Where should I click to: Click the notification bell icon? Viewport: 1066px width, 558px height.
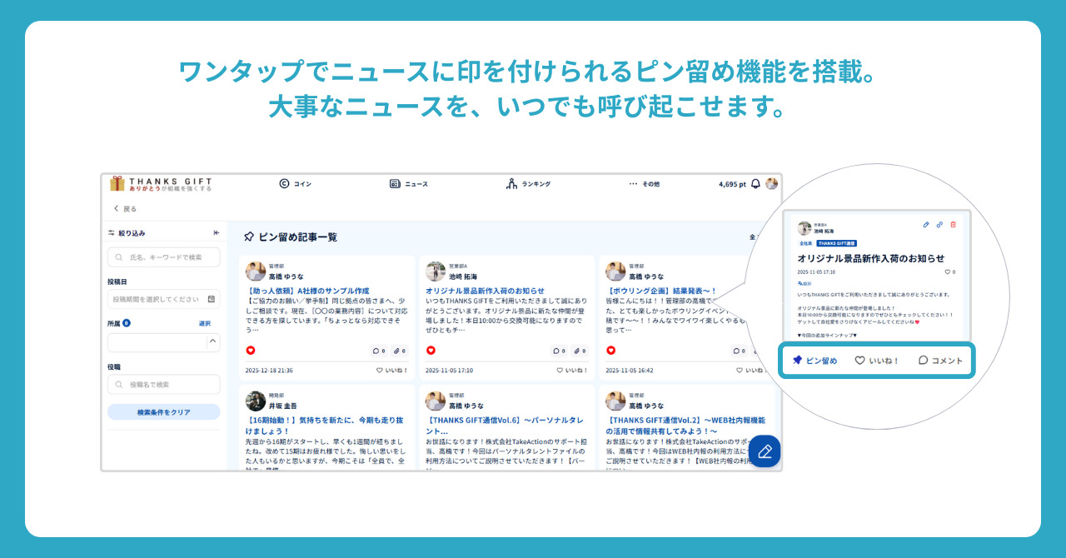755,184
